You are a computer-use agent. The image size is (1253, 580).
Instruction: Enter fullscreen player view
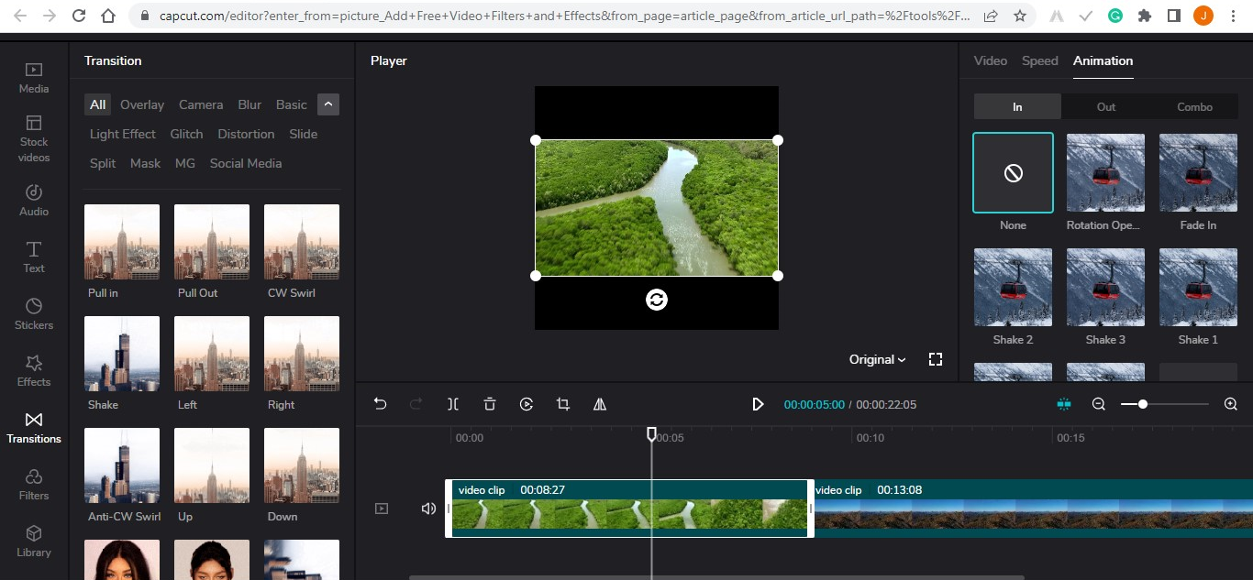point(936,359)
